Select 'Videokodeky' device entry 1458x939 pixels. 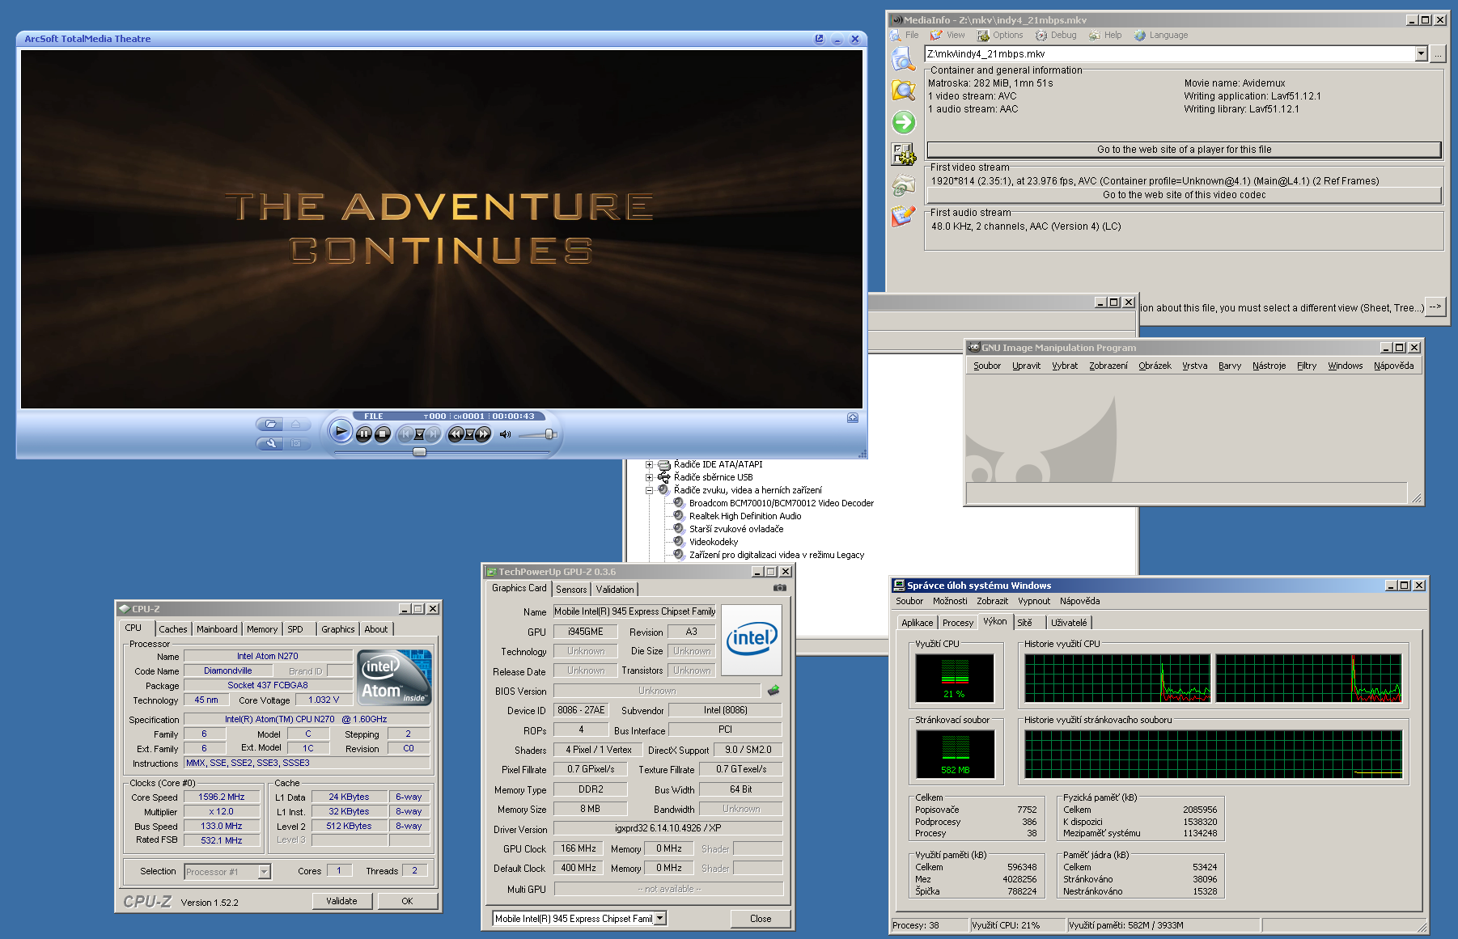pos(713,542)
